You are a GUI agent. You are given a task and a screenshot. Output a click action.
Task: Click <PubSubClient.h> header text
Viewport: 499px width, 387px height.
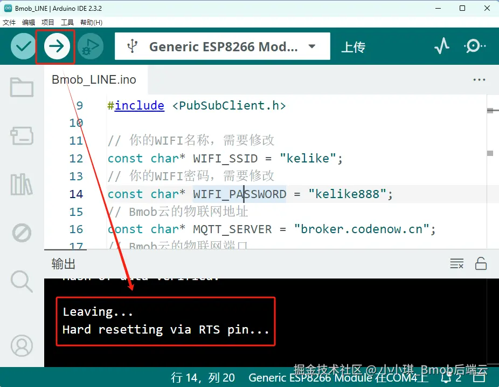click(x=229, y=105)
